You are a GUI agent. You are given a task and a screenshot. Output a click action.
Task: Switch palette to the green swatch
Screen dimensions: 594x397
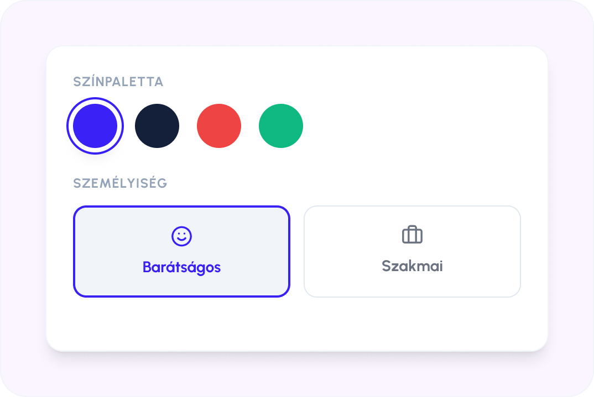point(281,126)
